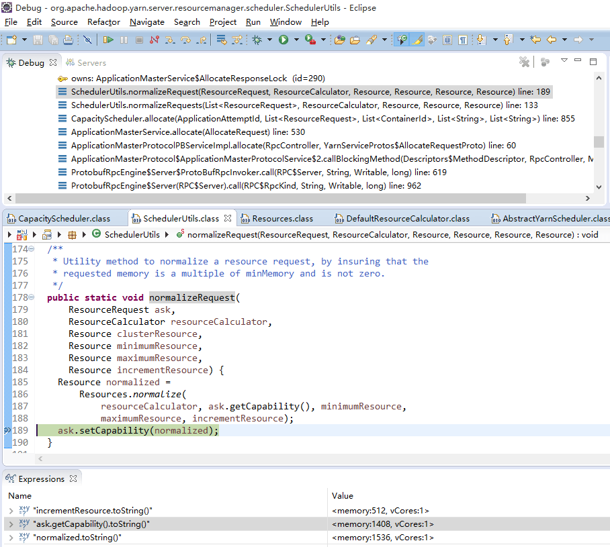
Task: Click the Resume debug button
Action: click(x=108, y=40)
